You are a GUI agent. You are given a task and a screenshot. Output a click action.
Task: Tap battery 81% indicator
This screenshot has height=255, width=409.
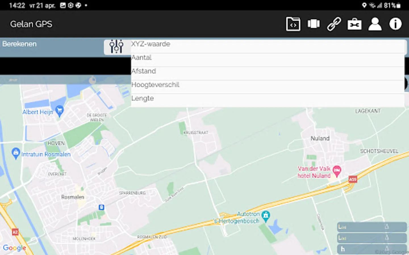[393, 5]
